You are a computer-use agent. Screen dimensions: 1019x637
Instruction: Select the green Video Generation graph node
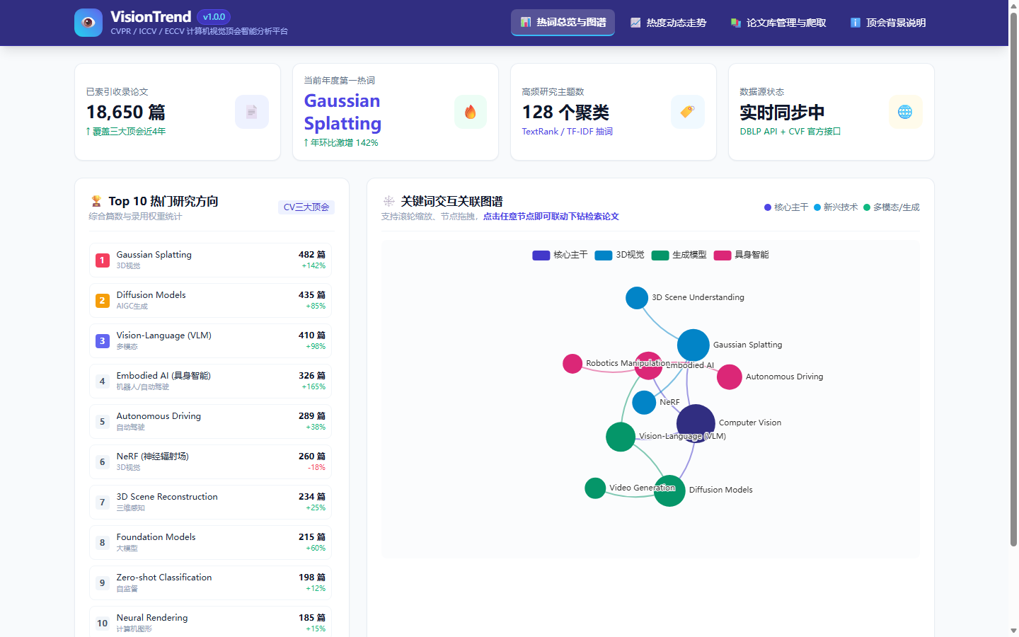595,488
